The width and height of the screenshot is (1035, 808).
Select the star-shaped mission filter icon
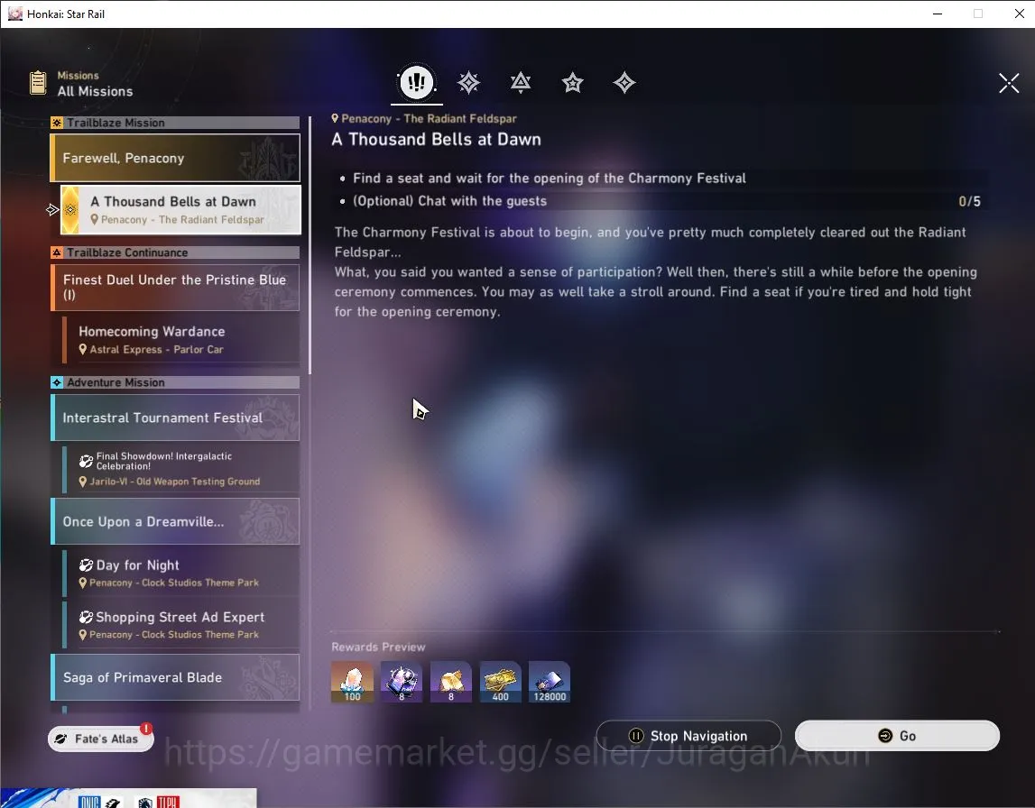pyautogui.click(x=572, y=82)
